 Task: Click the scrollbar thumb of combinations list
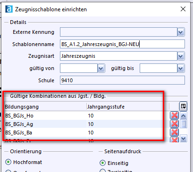click(x=184, y=124)
